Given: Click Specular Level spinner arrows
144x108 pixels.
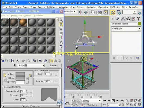Looking at the screenshot, I should tap(27, 91).
